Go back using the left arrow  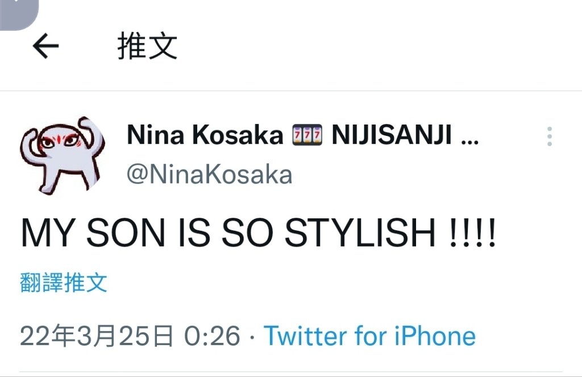pyautogui.click(x=45, y=46)
